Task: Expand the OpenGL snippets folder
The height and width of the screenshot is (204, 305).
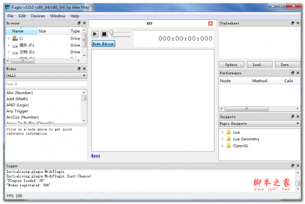Action: (x=223, y=145)
